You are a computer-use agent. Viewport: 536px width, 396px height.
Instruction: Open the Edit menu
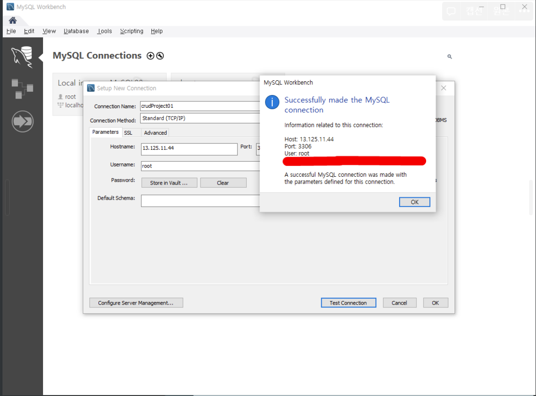tap(29, 31)
